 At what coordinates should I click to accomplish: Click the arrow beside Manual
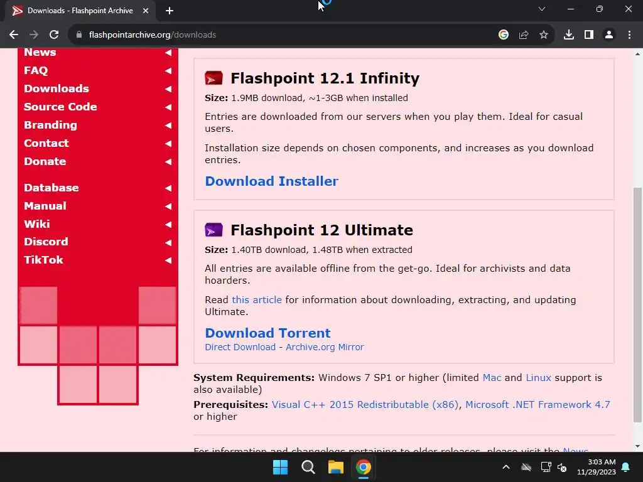coord(168,206)
